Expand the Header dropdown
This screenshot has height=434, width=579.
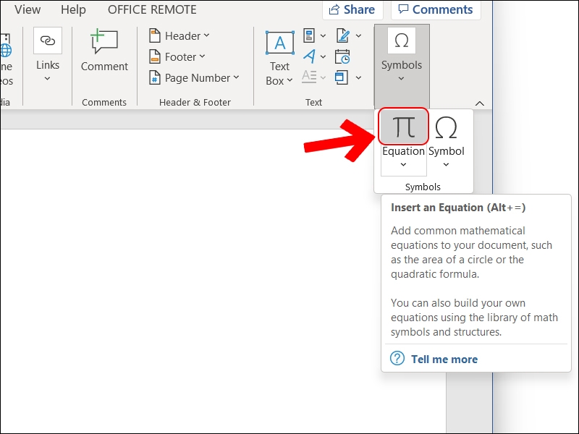click(207, 35)
